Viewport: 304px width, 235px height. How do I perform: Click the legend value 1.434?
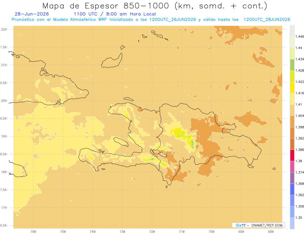[x=300, y=59]
